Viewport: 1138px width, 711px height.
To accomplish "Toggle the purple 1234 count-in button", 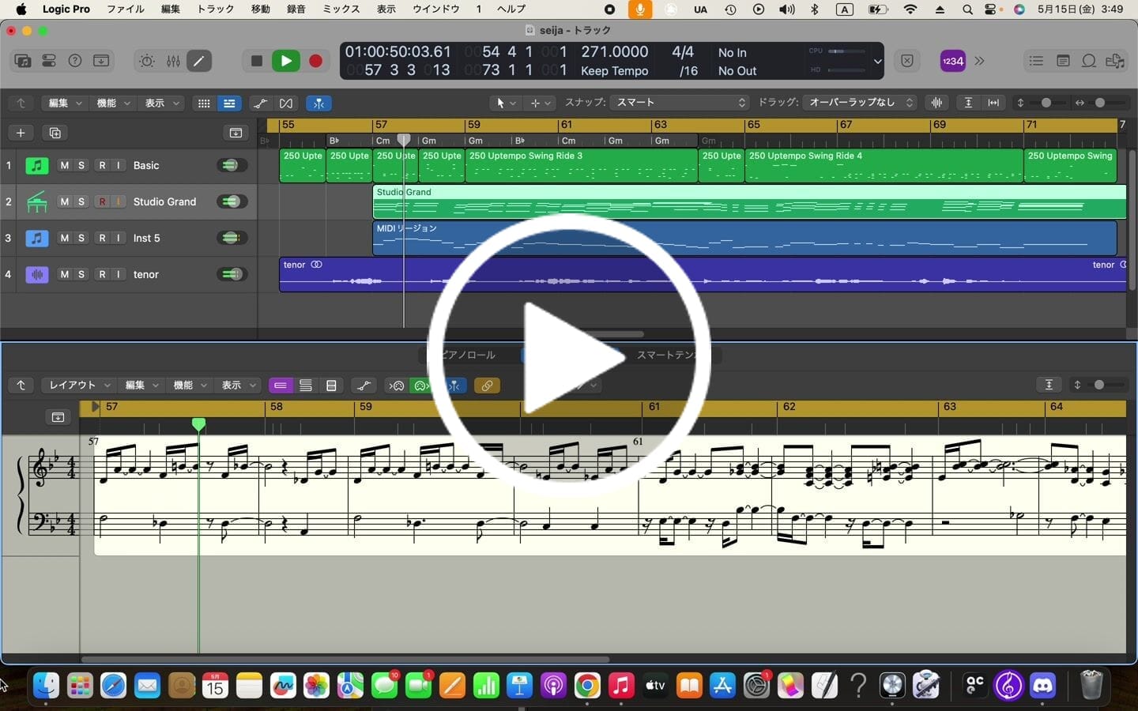I will [x=953, y=61].
